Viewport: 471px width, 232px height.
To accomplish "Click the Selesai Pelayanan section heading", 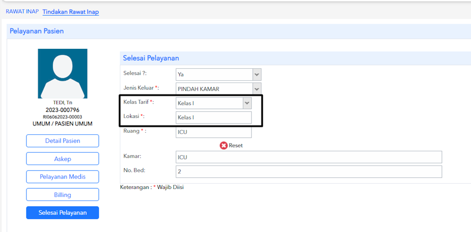I will [x=151, y=58].
